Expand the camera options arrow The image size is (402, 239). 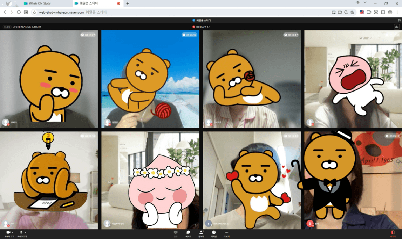click(x=13, y=232)
